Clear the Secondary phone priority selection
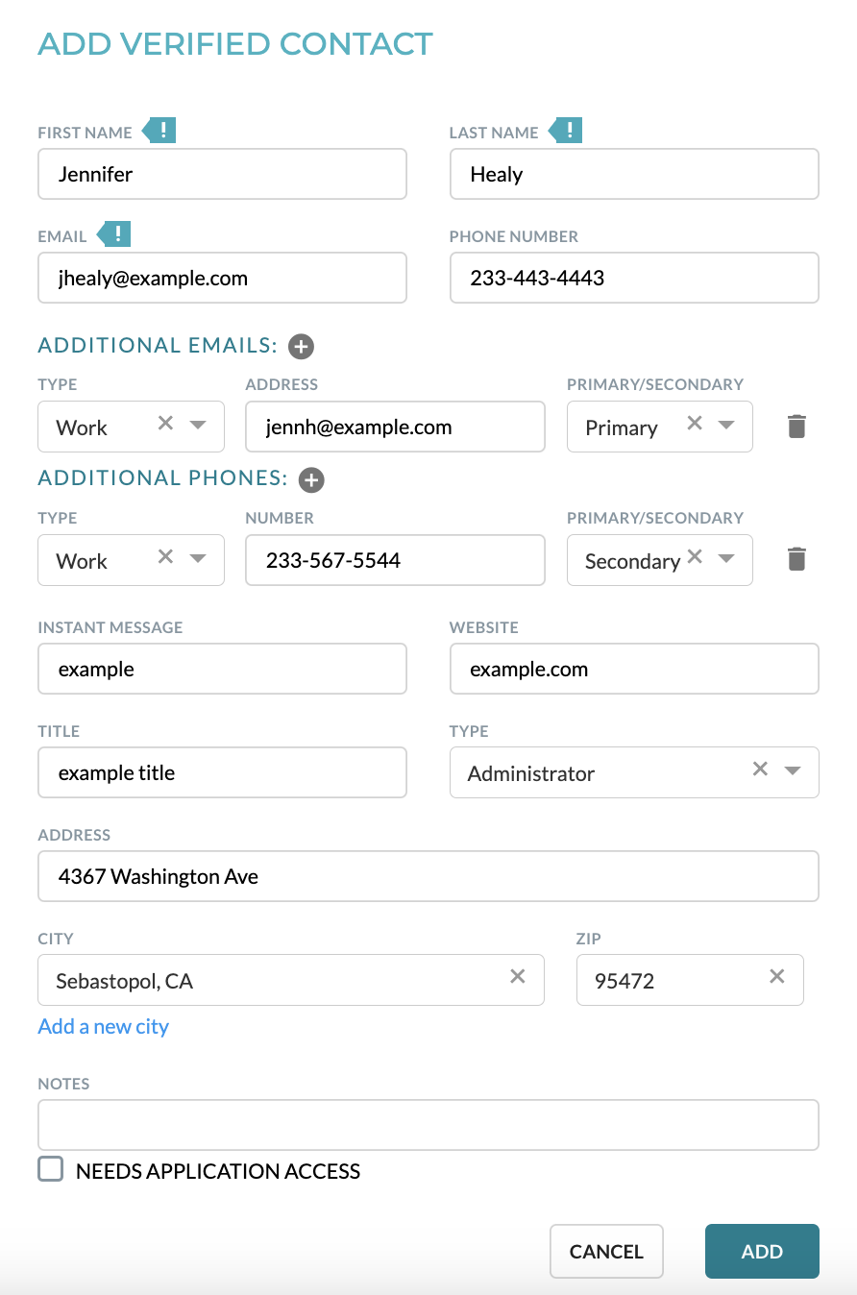This screenshot has height=1295, width=857. tap(695, 556)
